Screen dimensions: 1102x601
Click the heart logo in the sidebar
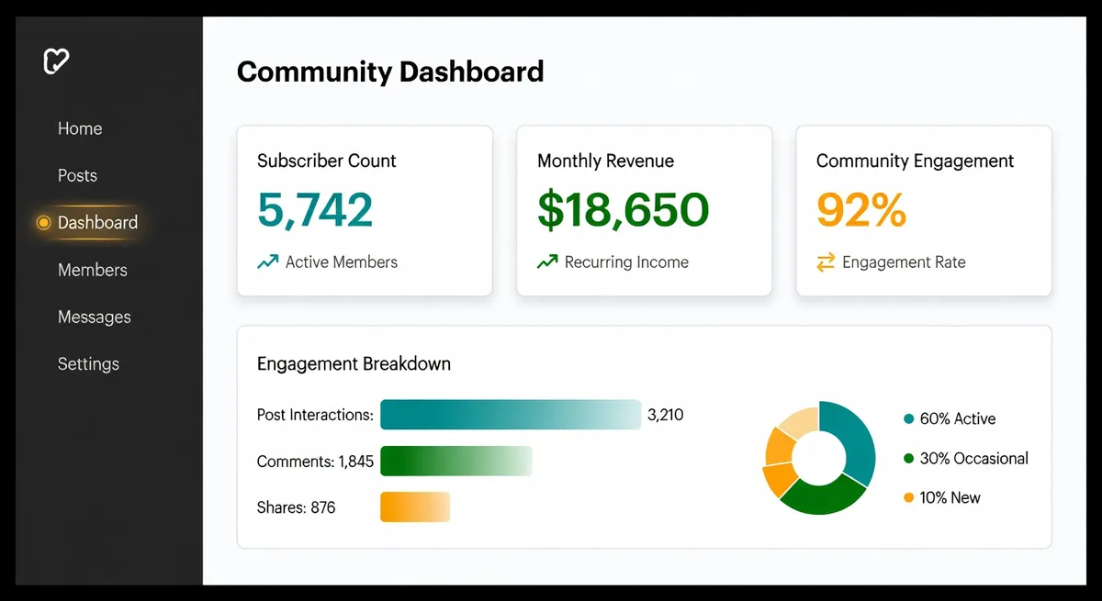pos(57,61)
